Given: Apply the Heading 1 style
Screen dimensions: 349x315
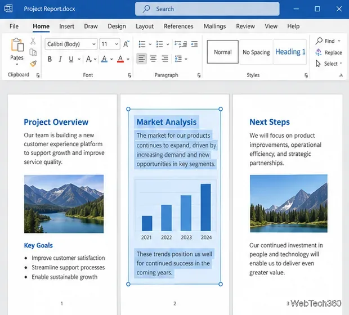Looking at the screenshot, I should pos(290,52).
